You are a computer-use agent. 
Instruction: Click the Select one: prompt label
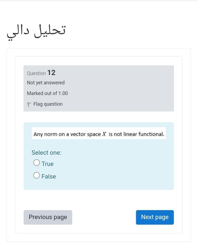pos(47,153)
